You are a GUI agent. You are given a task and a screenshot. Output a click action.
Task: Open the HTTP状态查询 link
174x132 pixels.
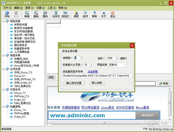click(125, 108)
